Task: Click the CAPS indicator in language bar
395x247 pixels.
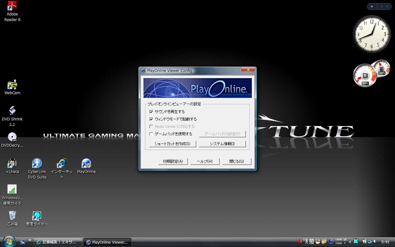Action: [339, 240]
